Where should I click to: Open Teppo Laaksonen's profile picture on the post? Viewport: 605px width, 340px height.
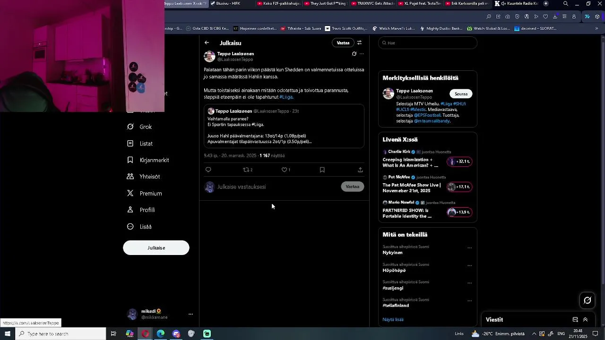click(x=209, y=57)
